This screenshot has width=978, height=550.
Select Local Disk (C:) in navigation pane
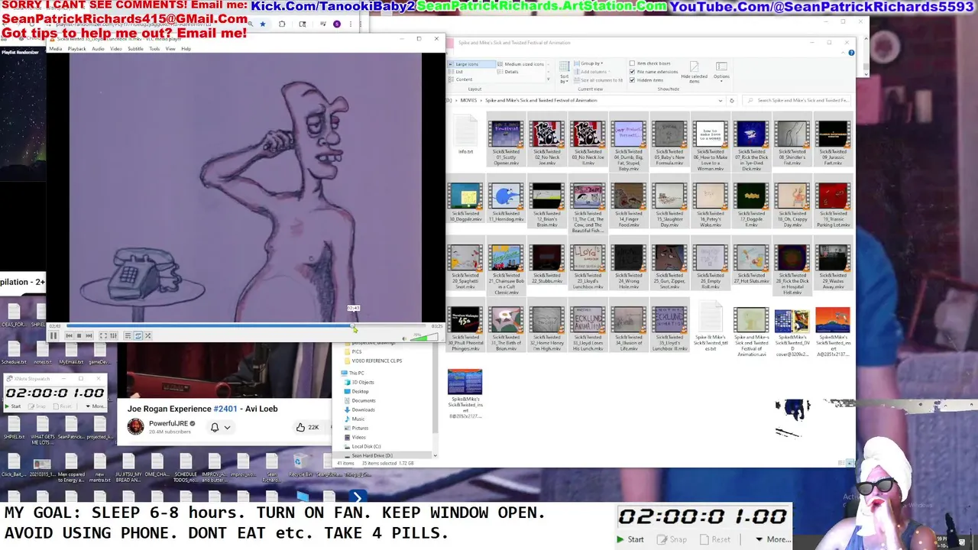point(366,446)
